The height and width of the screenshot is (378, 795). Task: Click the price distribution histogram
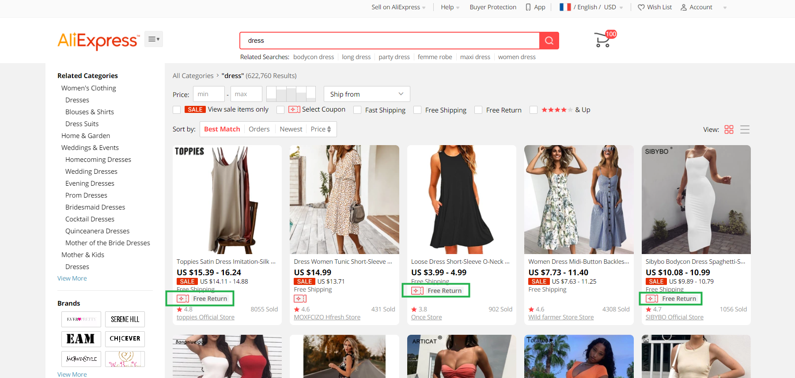pyautogui.click(x=291, y=94)
